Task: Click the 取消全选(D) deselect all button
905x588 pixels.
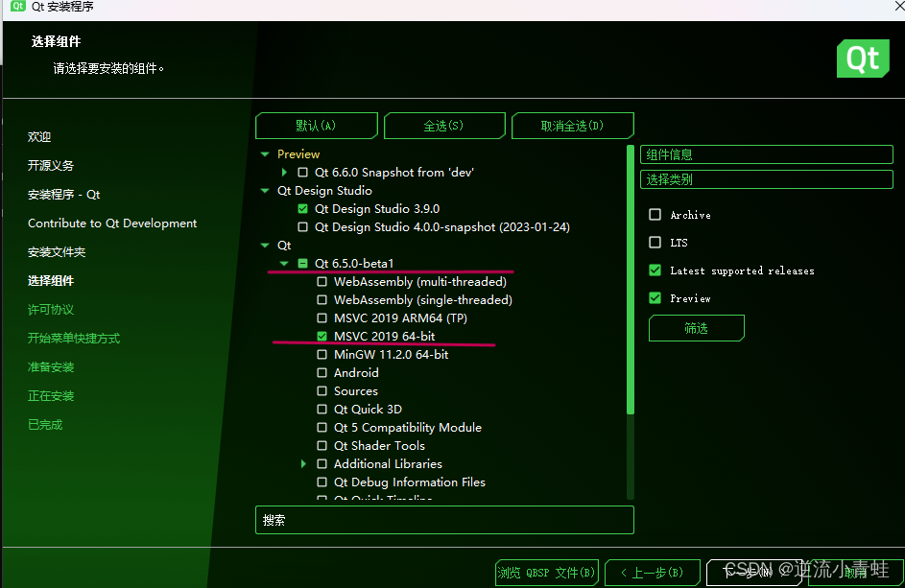Action: (x=573, y=126)
